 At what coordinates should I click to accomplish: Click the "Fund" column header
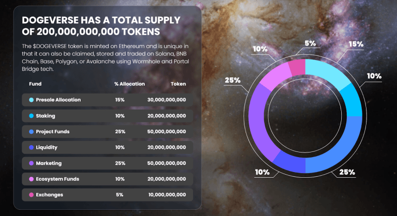[36, 84]
